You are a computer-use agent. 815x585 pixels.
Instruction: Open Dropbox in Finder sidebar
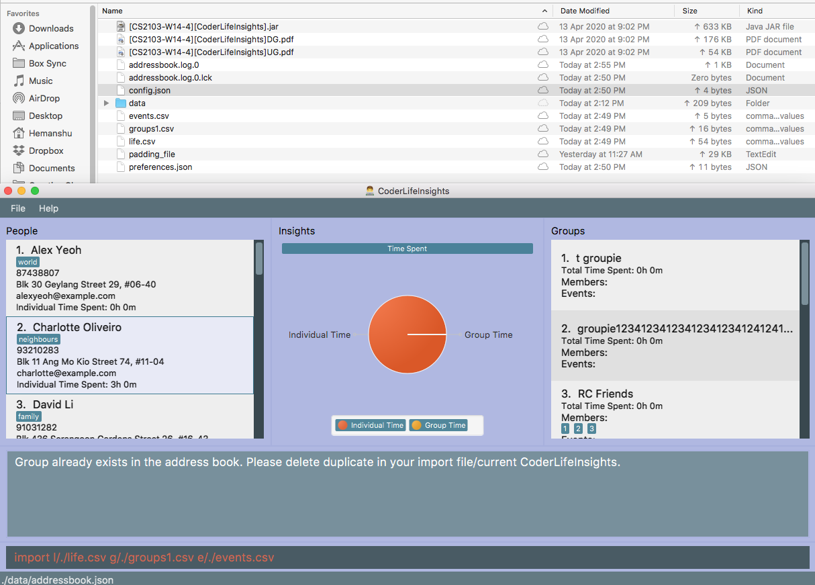(x=38, y=150)
